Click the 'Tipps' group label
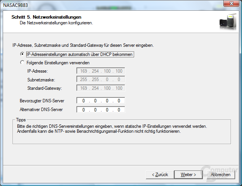The width and height of the screenshot is (242, 186). point(21,120)
